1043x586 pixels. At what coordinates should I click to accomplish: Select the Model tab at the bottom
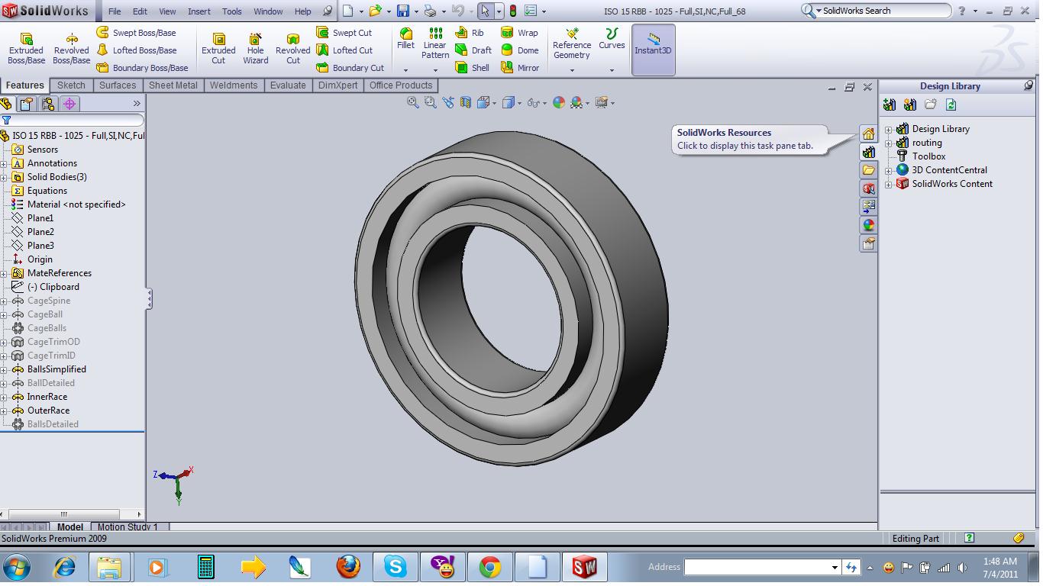70,526
